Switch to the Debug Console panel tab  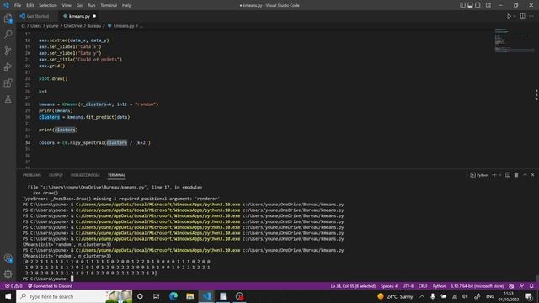point(85,175)
